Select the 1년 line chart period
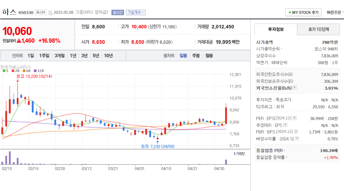The height and width of the screenshot is (191, 344). (x=73, y=56)
